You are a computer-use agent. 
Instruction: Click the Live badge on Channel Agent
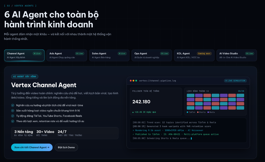pos(37,54)
